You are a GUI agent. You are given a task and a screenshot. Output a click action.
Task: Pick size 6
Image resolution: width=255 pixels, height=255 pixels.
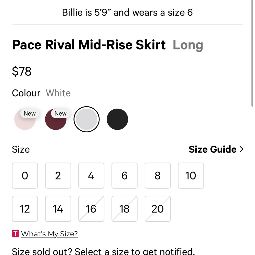tap(124, 176)
